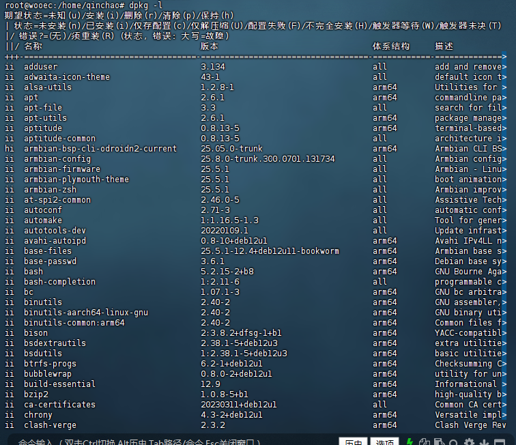Select package name avahi-autoipd
This screenshot has height=445, width=516.
coord(55,241)
